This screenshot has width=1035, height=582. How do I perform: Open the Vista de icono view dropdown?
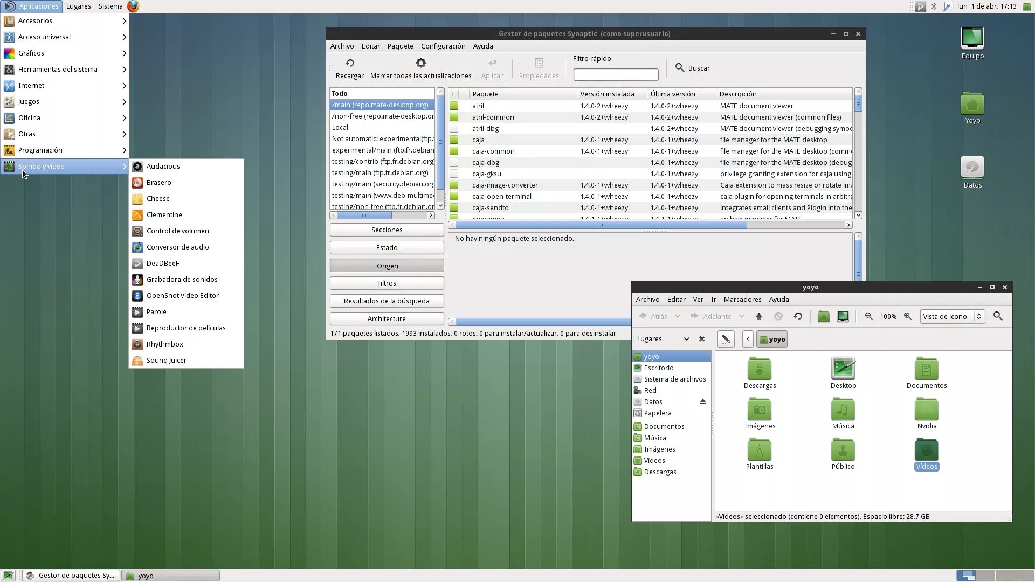tap(953, 316)
